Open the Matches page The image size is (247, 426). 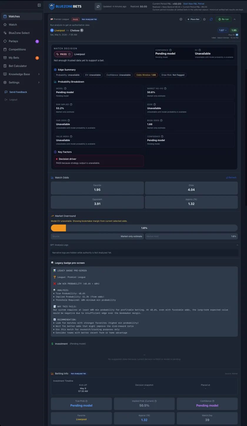(x=22, y=16)
